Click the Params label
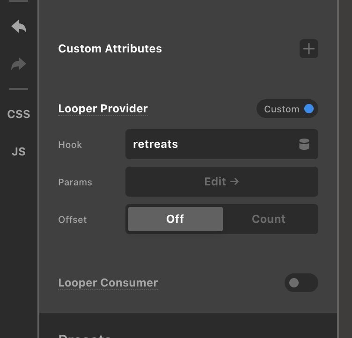The image size is (352, 338). 75,182
